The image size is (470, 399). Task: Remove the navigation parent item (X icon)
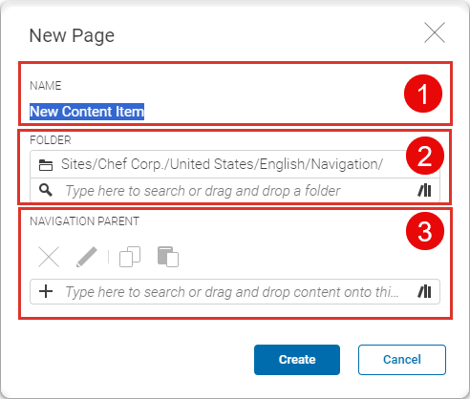49,257
